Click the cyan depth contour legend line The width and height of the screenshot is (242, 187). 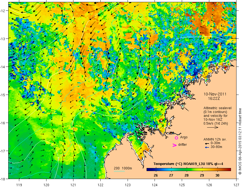[x=119, y=171]
